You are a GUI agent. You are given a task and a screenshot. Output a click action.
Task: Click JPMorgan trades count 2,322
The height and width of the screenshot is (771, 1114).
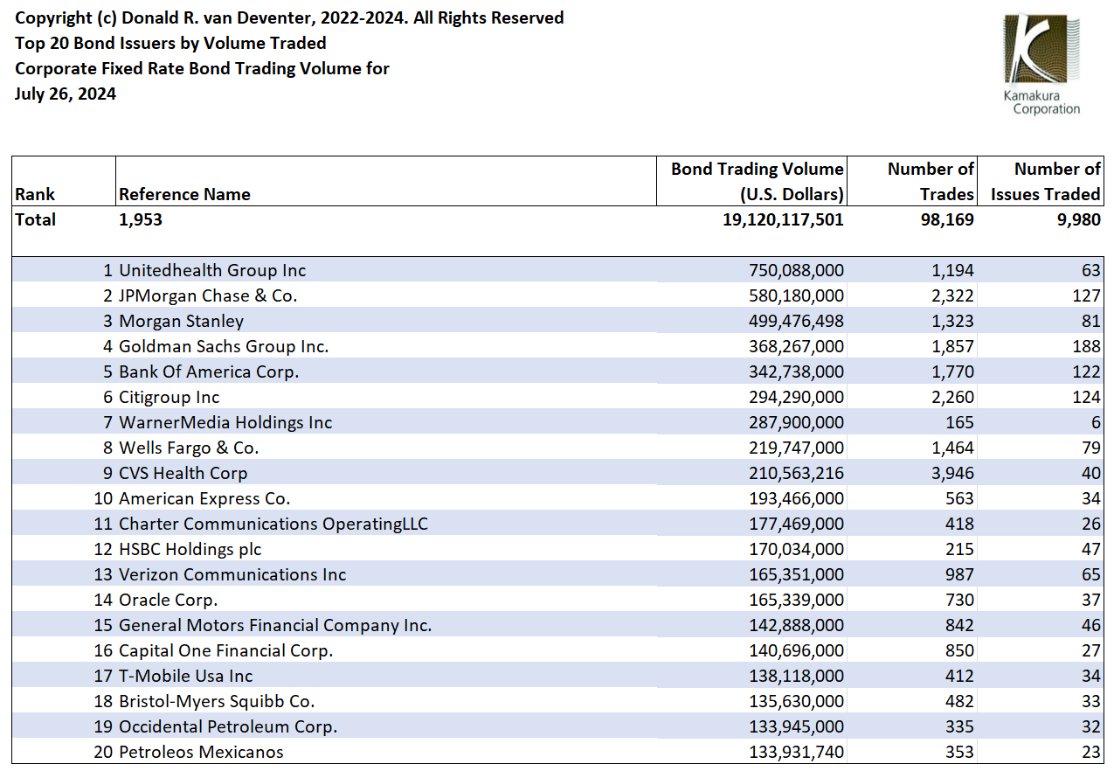click(953, 295)
